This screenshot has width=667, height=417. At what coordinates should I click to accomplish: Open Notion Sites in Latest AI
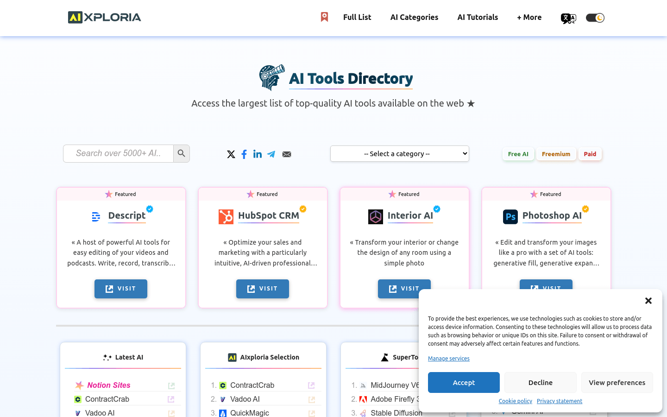click(109, 385)
